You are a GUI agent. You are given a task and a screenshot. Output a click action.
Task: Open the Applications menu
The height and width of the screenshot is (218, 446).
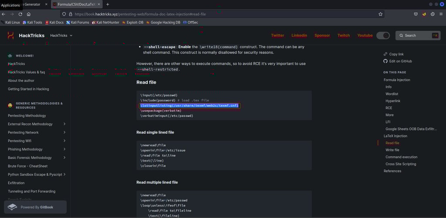point(10,5)
